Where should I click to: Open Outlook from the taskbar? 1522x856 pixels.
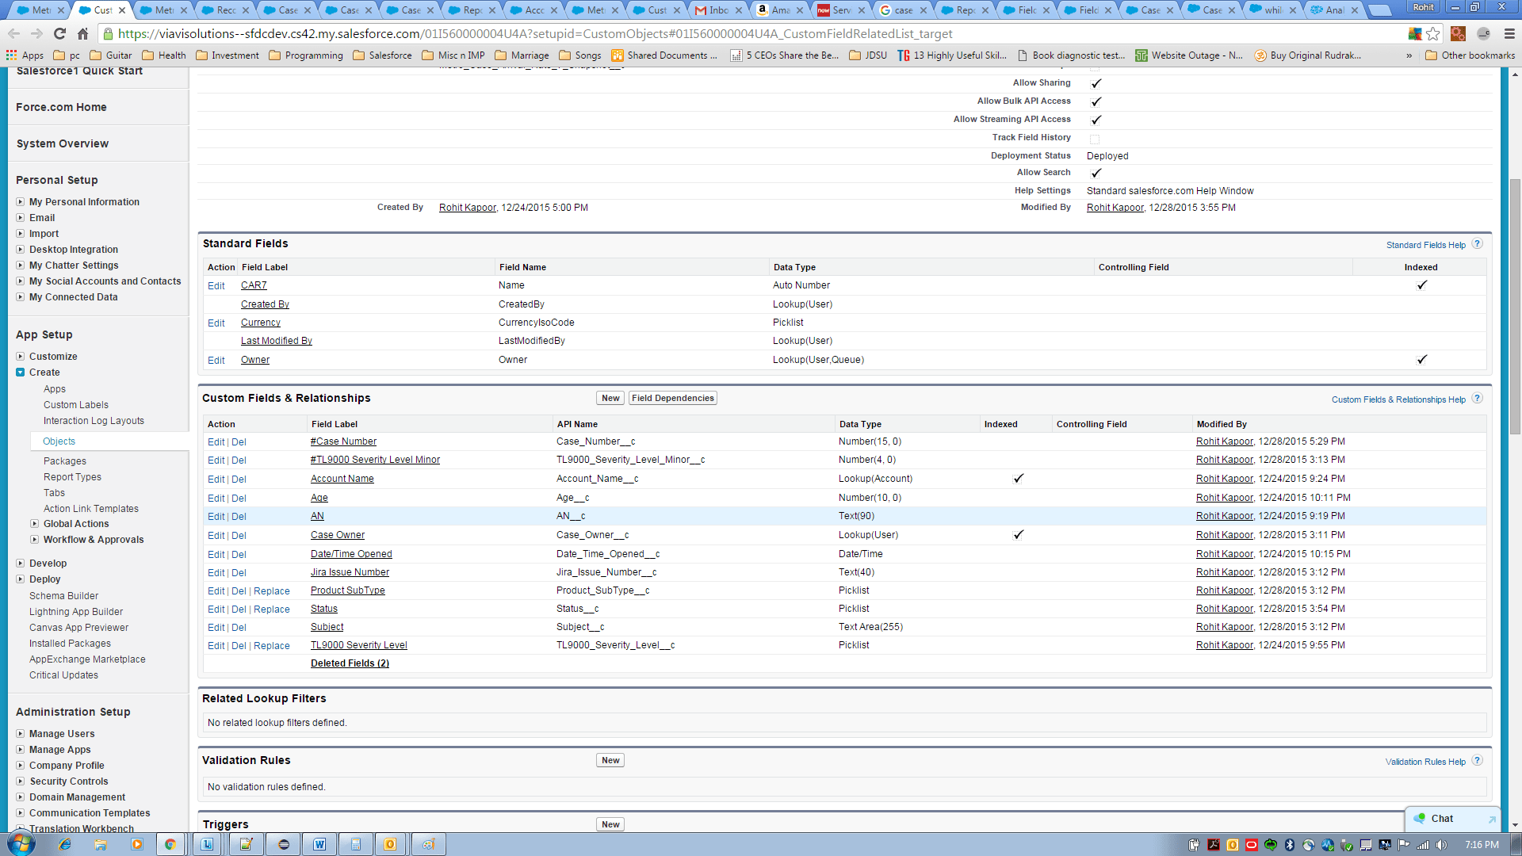[389, 844]
